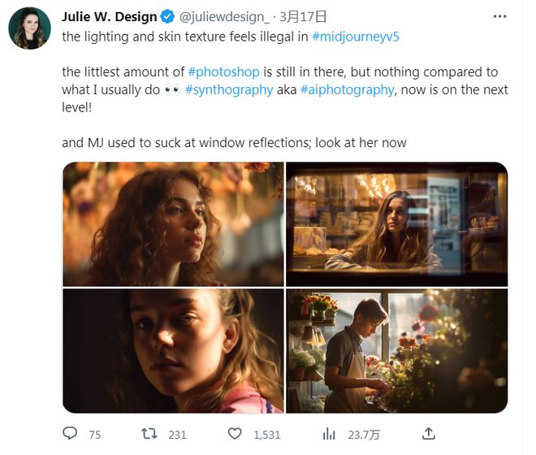Click the share upload icon

pos(430,433)
